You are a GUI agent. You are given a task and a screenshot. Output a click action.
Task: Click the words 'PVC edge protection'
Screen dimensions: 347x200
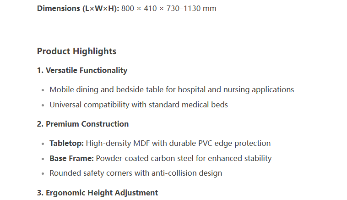(234, 144)
